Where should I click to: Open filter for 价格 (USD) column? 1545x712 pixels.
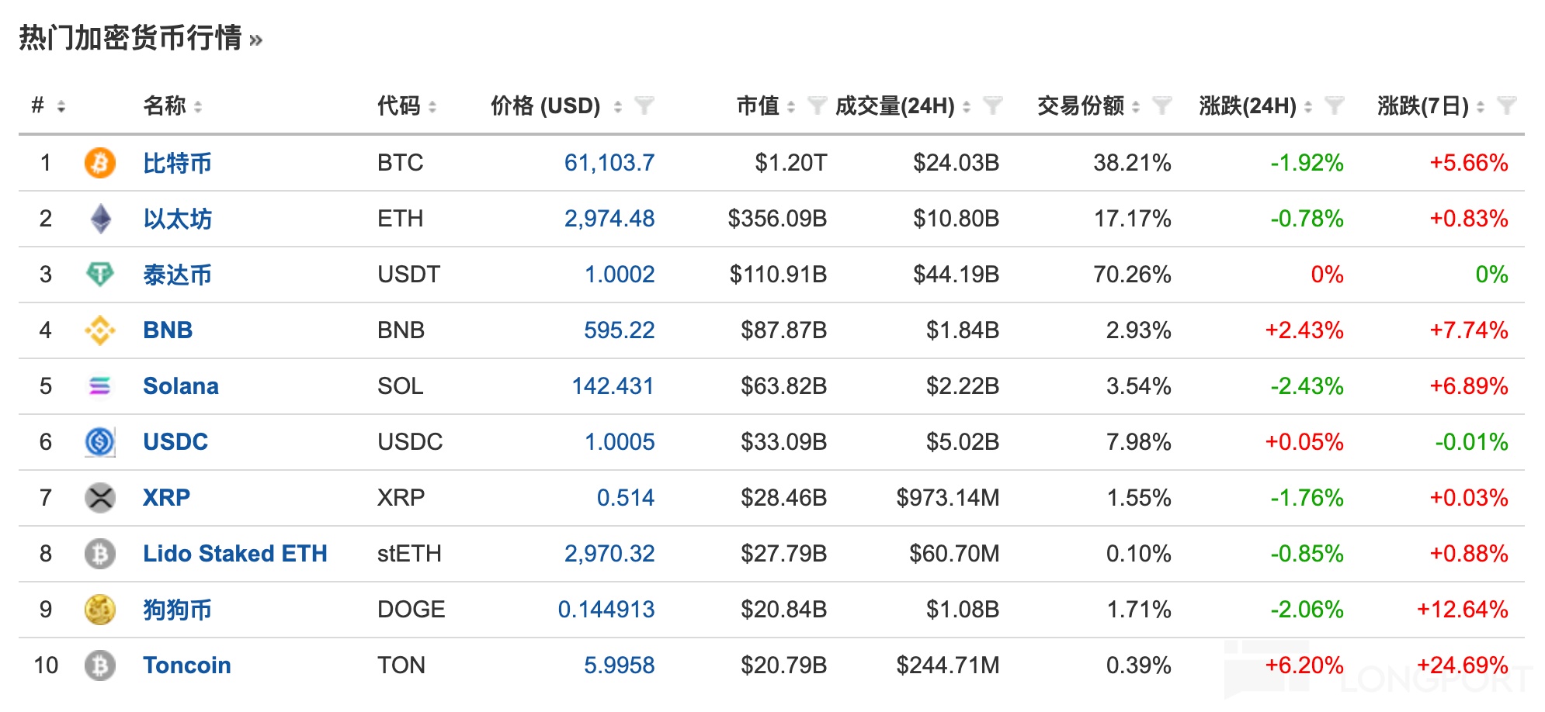click(x=644, y=105)
